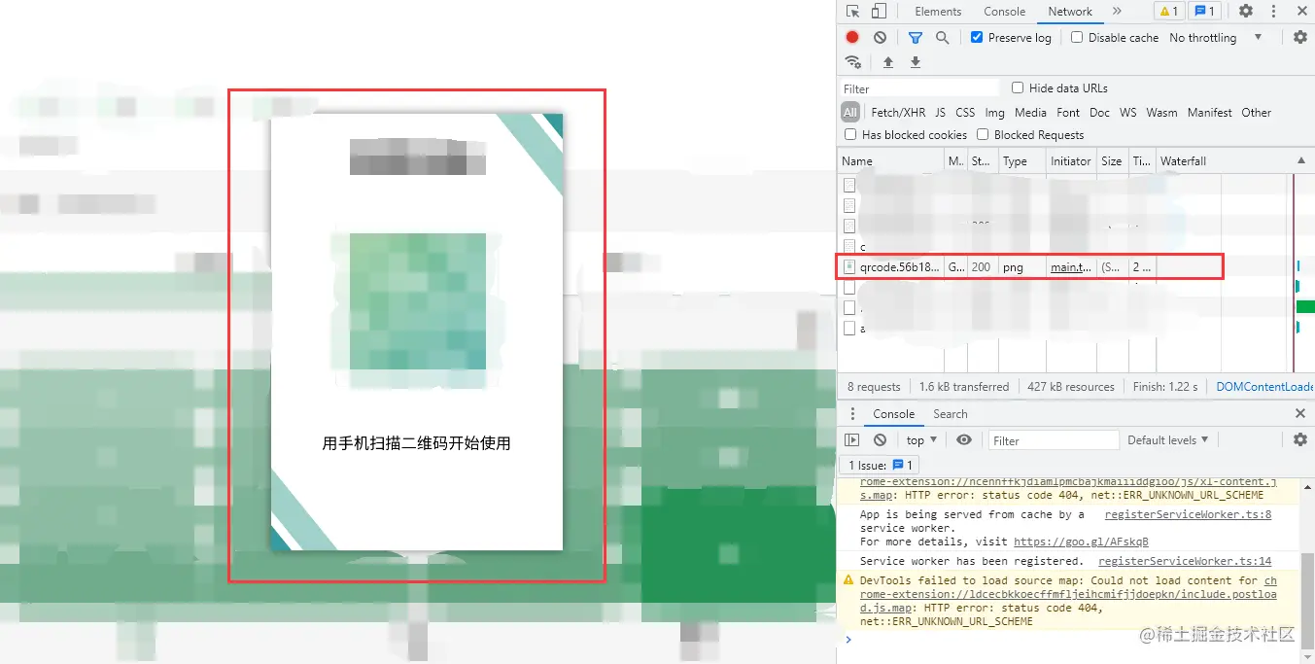The image size is (1315, 664).
Task: Select the drawer Console tab
Action: pos(893,413)
